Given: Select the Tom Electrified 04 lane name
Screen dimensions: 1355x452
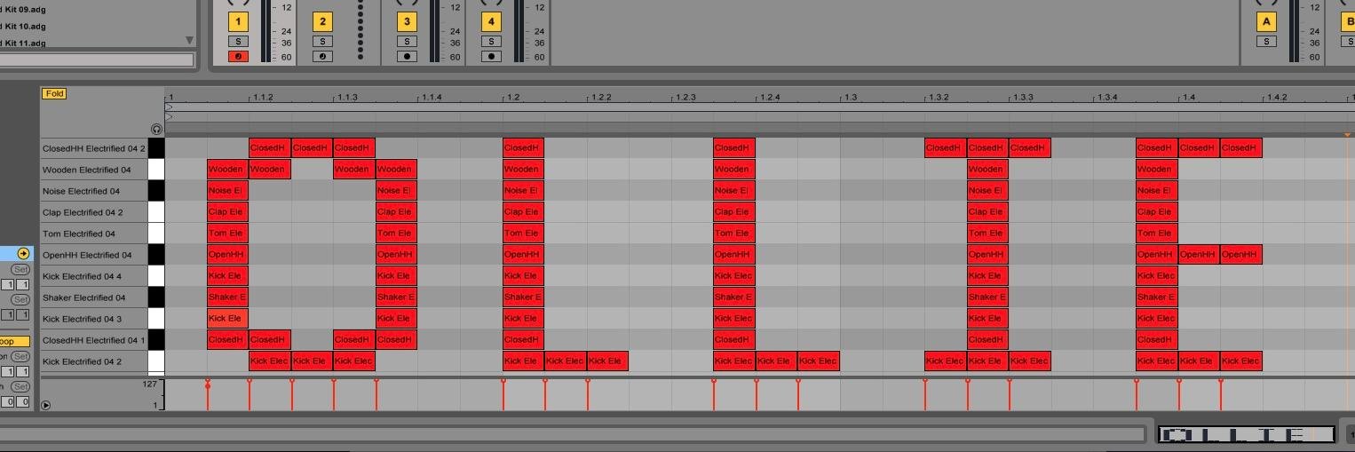Looking at the screenshot, I should pyautogui.click(x=78, y=234).
